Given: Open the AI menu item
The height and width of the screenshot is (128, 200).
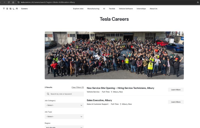Looking at the screenshot, I should [x=104, y=9].
